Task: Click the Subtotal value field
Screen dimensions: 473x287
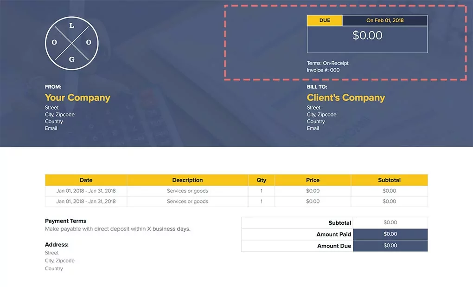Action: (x=390, y=222)
